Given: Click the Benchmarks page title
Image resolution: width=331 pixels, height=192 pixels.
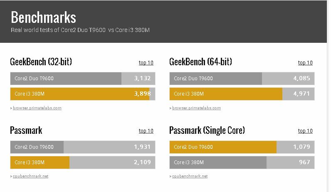Looking at the screenshot, I should (x=43, y=17).
